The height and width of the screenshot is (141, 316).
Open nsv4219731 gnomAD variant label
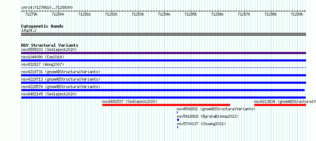click(x=61, y=72)
